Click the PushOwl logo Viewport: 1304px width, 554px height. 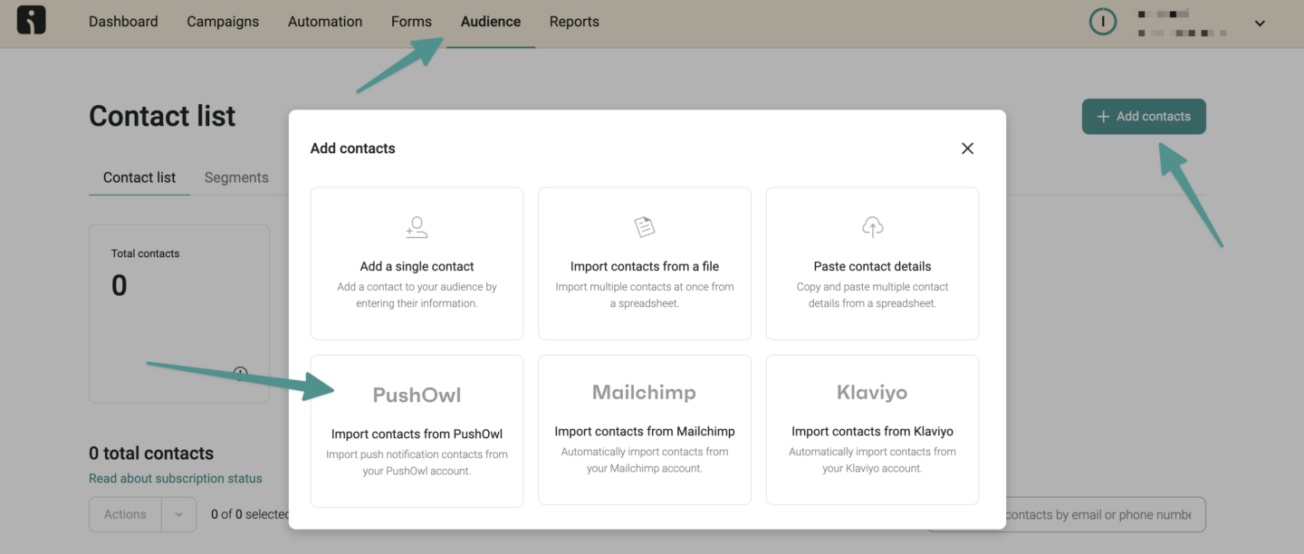pyautogui.click(x=417, y=395)
